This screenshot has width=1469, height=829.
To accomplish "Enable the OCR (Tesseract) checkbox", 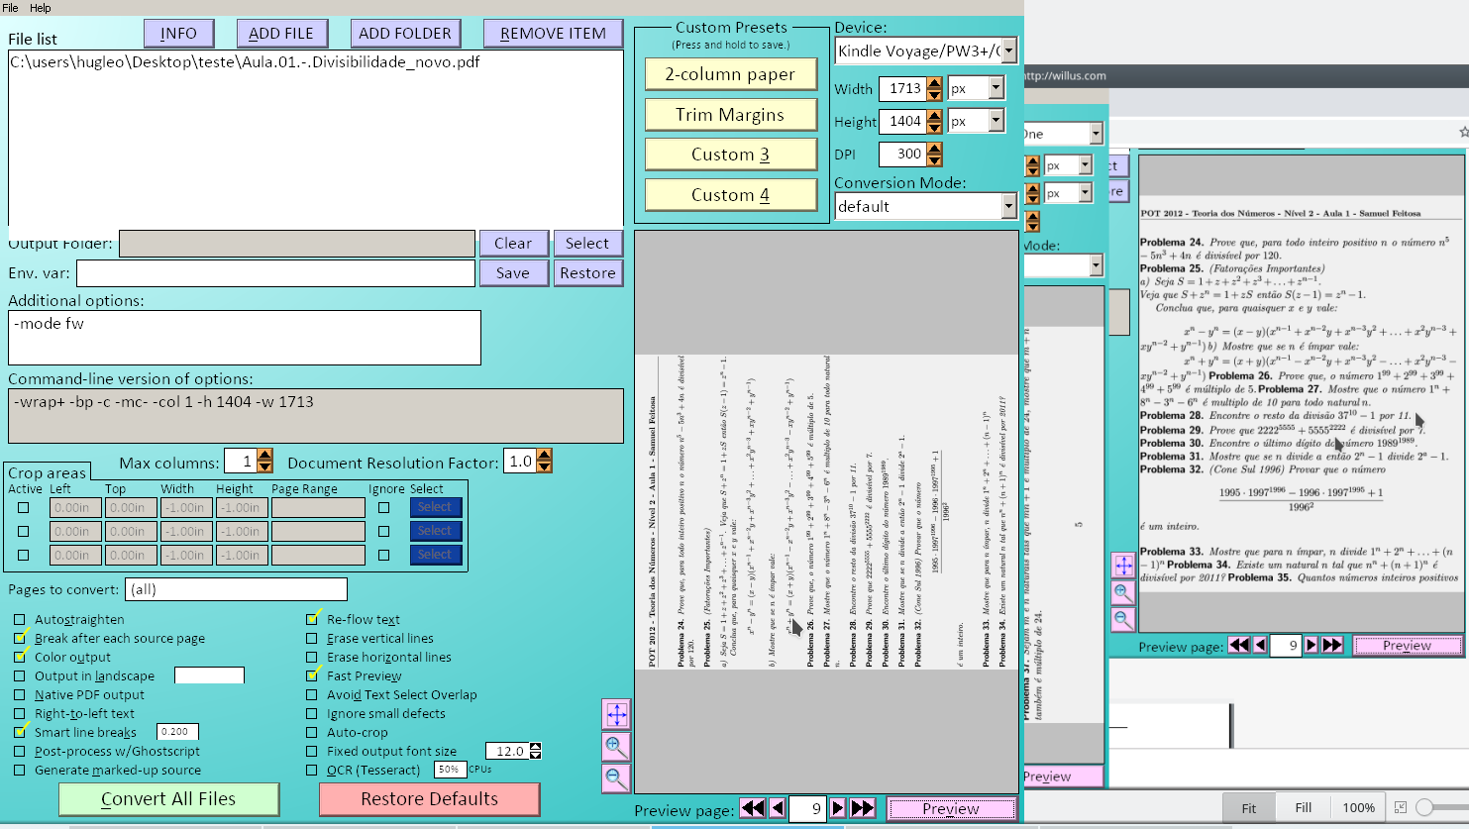I will (312, 771).
